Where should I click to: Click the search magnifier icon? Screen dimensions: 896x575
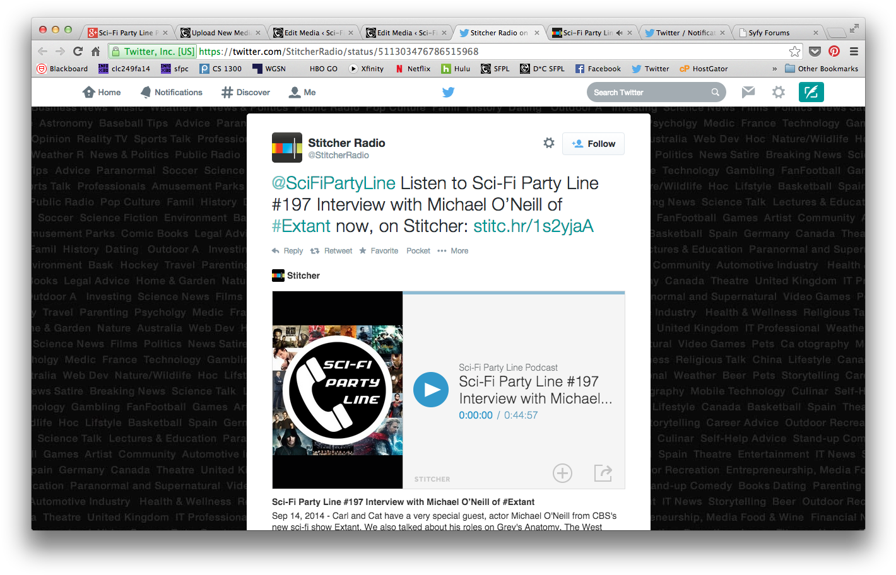715,92
